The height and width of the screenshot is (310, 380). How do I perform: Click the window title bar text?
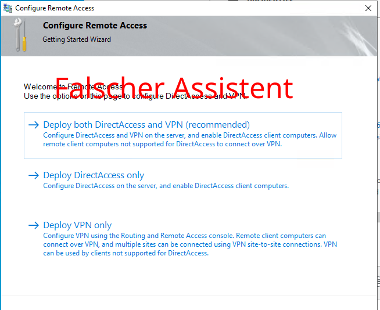point(55,8)
